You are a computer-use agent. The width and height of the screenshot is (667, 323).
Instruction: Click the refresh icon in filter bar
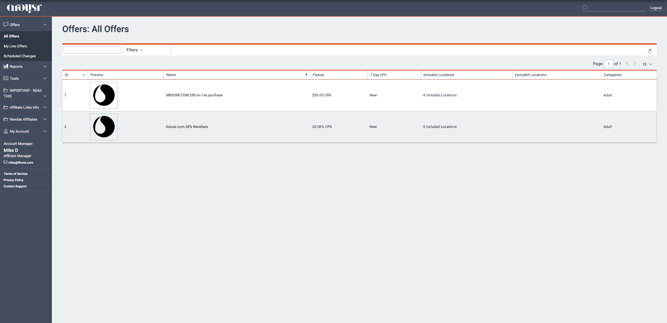point(649,51)
